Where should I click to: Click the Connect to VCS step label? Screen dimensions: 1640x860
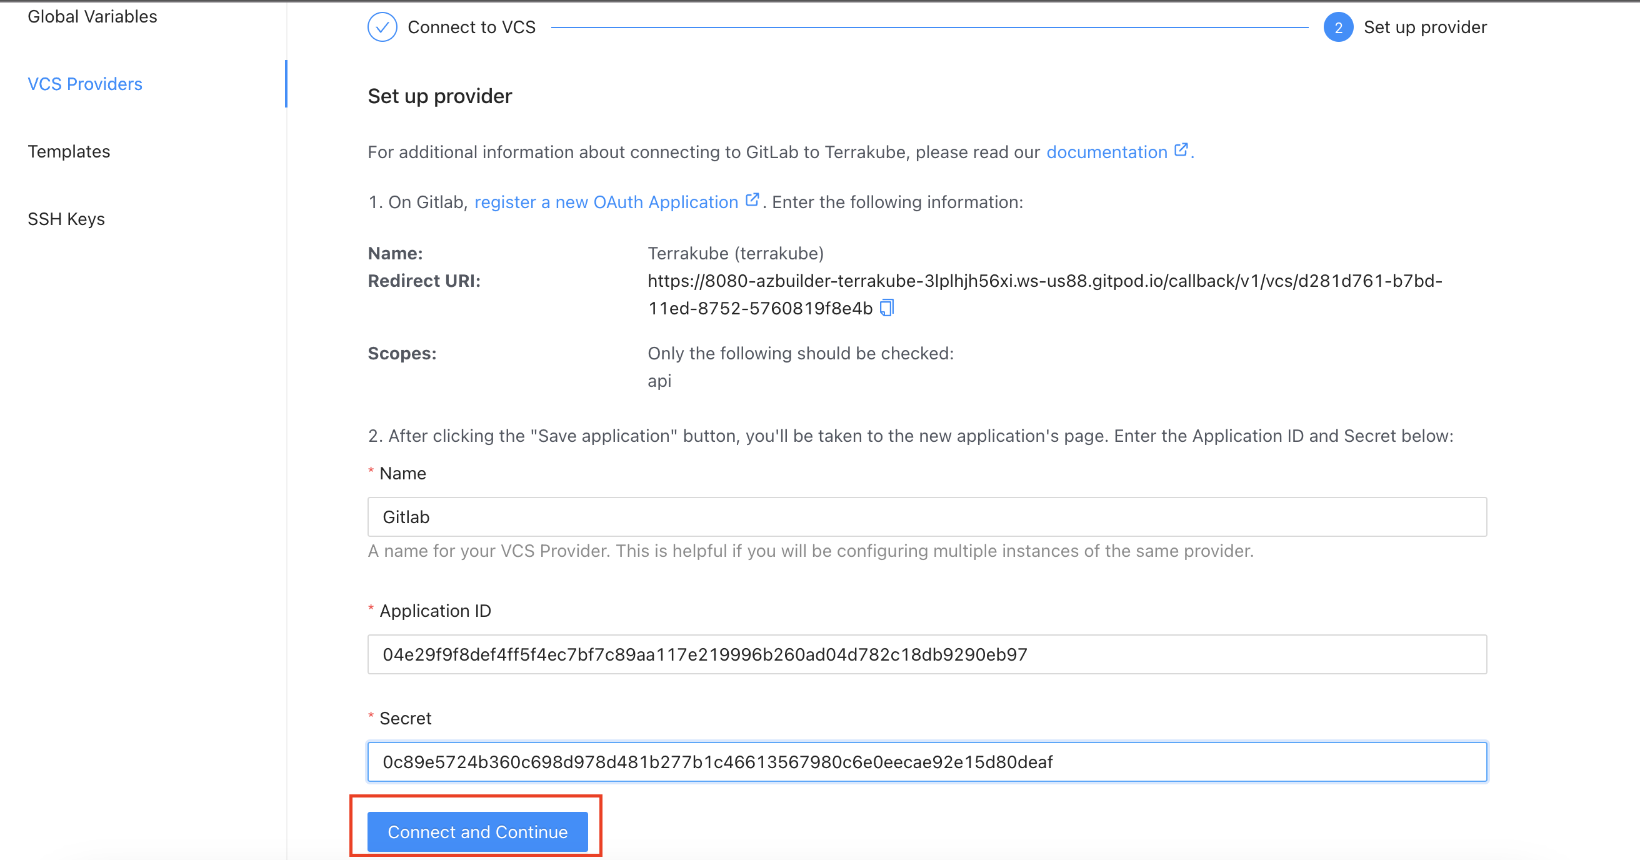[x=471, y=27]
